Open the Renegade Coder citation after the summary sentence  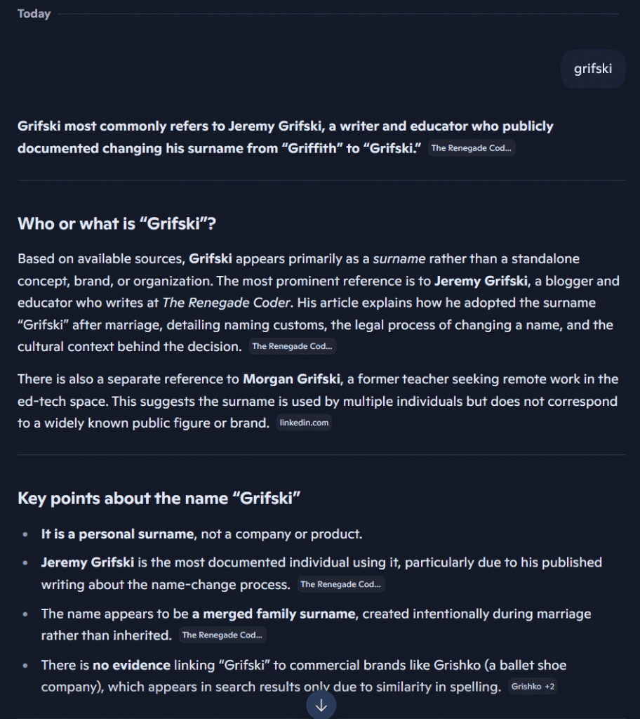472,148
